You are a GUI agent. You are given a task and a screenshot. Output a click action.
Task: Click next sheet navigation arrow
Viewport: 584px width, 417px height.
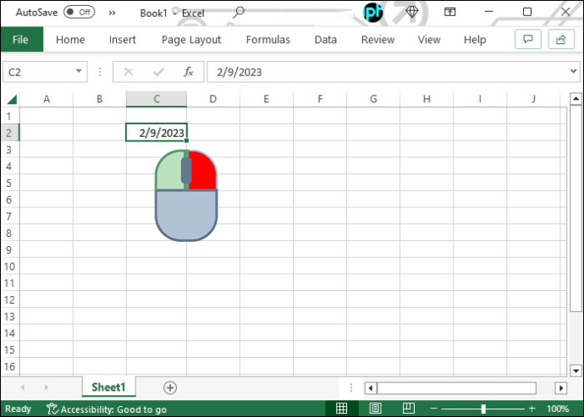click(47, 387)
